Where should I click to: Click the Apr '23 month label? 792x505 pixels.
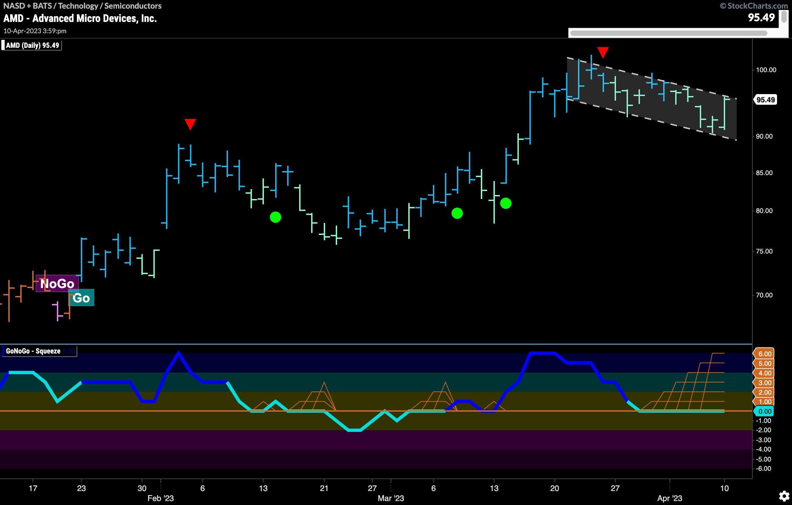coord(670,498)
